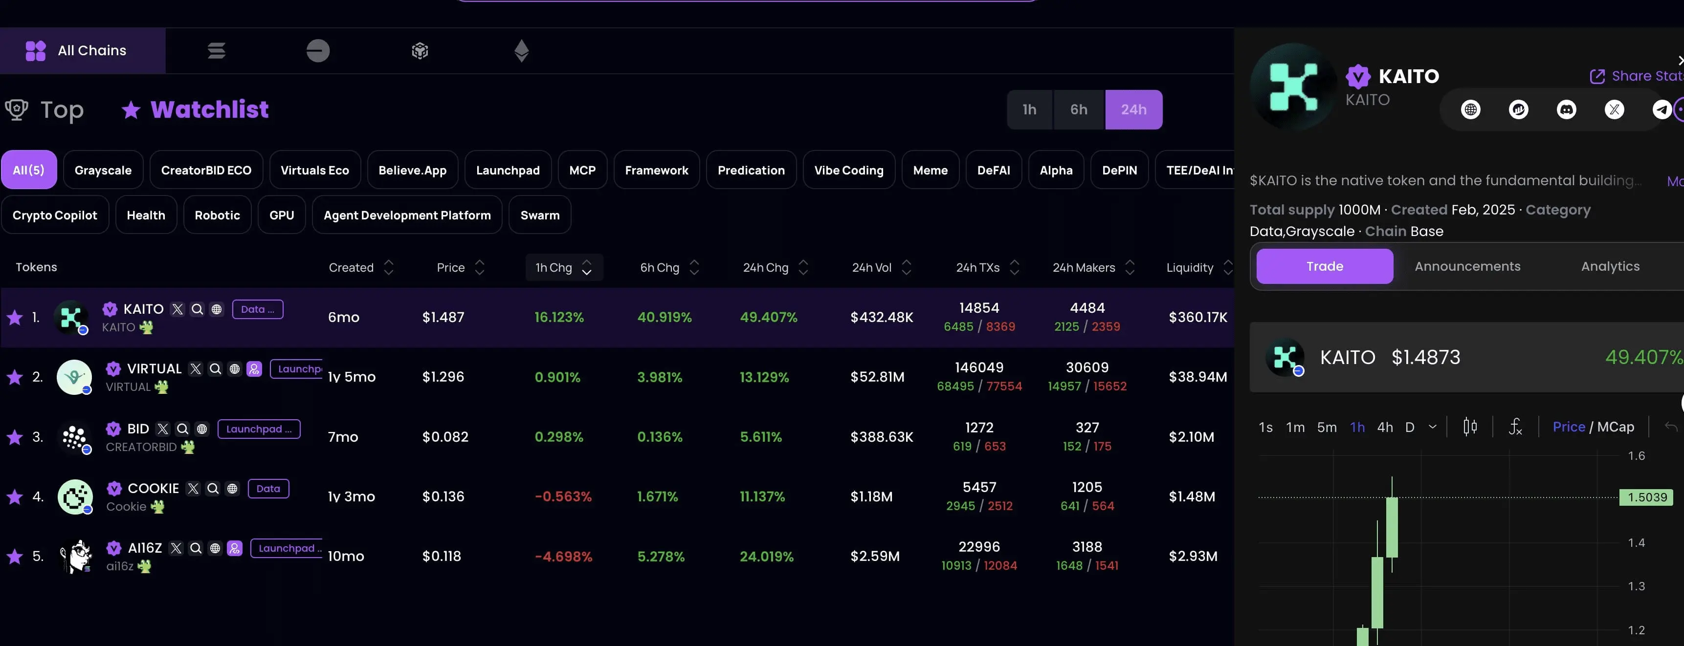Viewport: 1684px width, 646px height.
Task: Click the chart undo arrow icon
Action: click(1671, 427)
